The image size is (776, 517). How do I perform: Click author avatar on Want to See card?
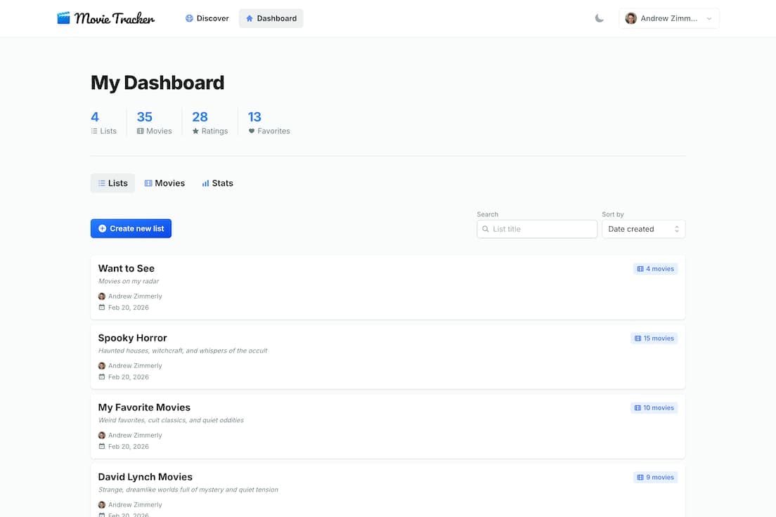102,296
